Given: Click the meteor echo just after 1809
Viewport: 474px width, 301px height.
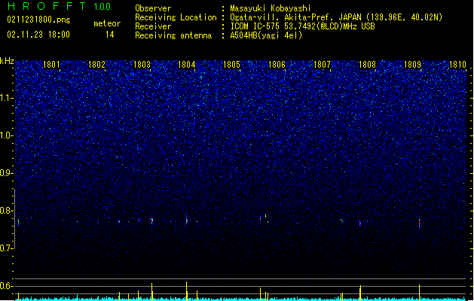Looking at the screenshot, I should click(419, 223).
